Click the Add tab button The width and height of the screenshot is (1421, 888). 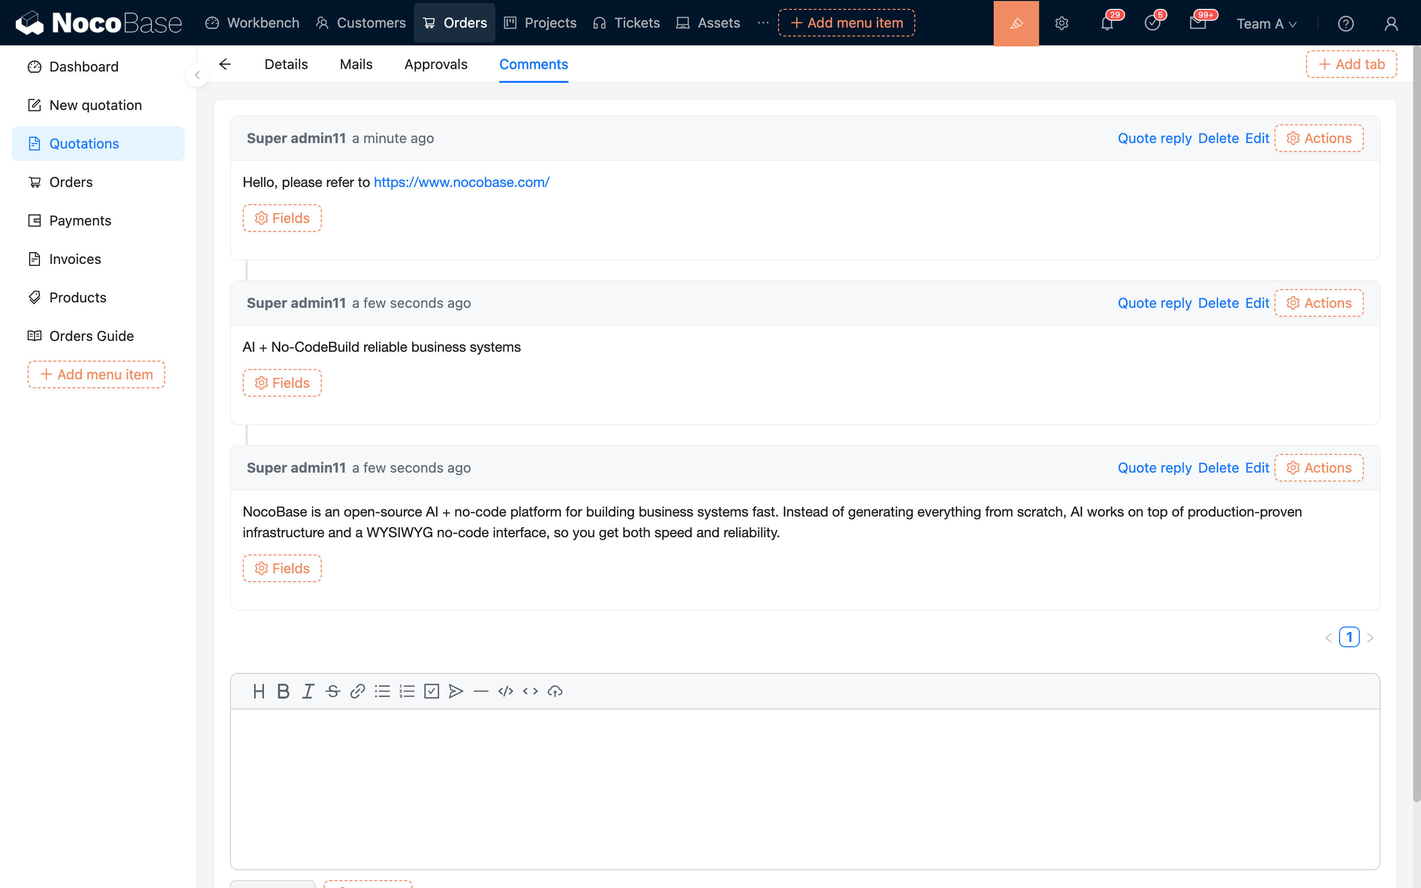(1351, 64)
